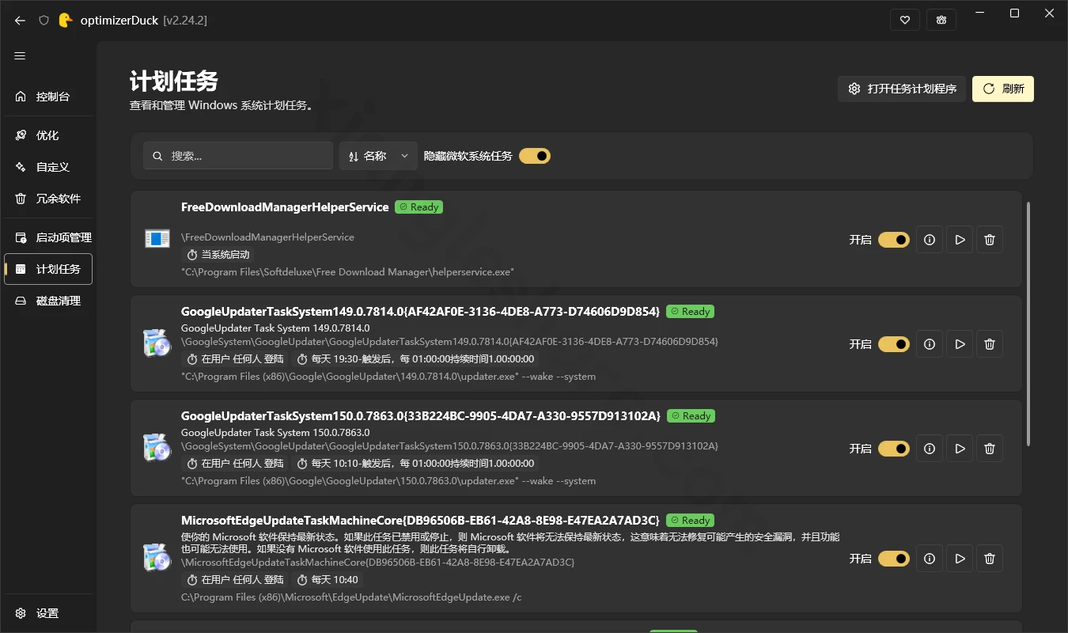1068x633 pixels.
Task: Click the 每天 10:40 trigger chip
Action: click(x=328, y=580)
